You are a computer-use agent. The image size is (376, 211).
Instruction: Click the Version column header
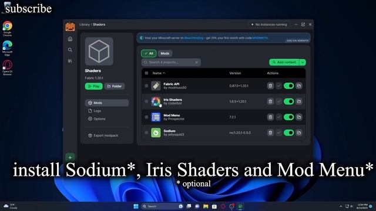pos(235,73)
